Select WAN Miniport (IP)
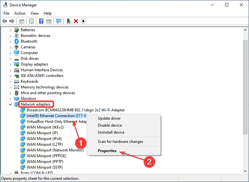 [42, 133]
